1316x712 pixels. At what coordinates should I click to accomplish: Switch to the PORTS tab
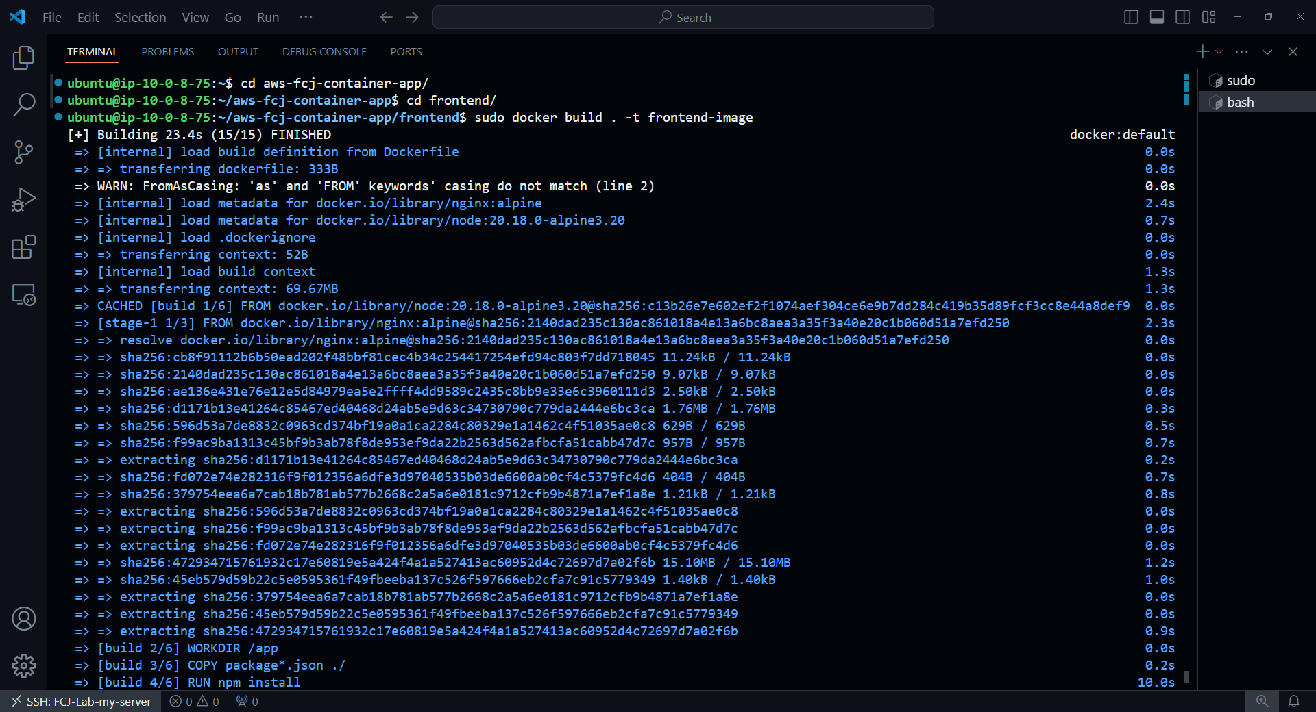pyautogui.click(x=406, y=52)
